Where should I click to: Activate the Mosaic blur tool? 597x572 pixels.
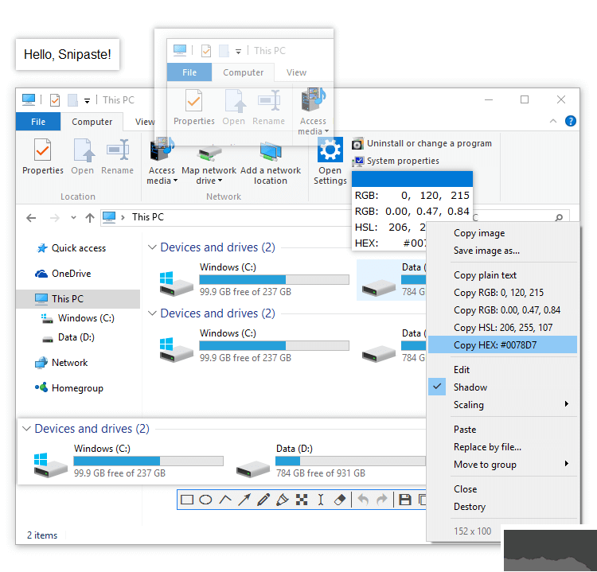(302, 500)
